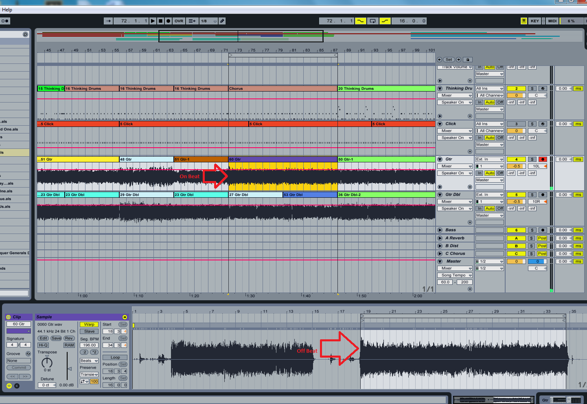
Task: Click the Sample Edit button
Action: coord(43,338)
